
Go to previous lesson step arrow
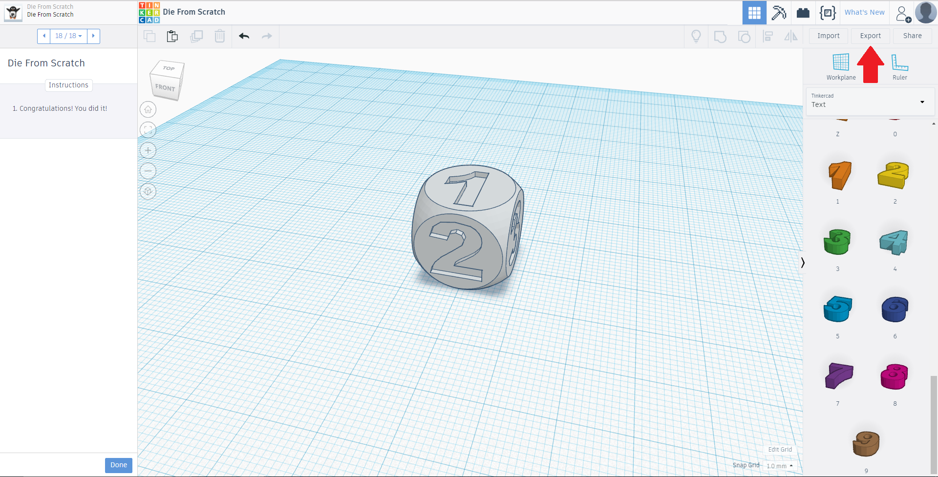[x=44, y=36]
